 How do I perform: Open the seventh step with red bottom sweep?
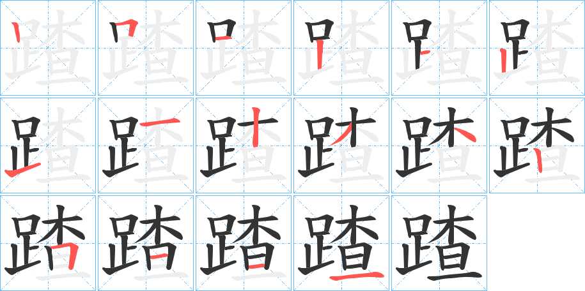coord(48,145)
